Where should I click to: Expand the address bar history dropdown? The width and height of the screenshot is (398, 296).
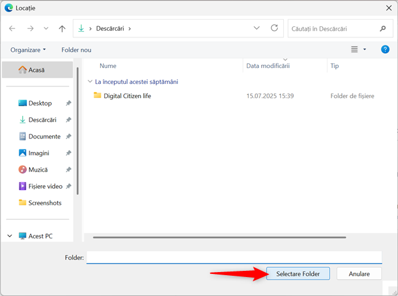coord(257,28)
